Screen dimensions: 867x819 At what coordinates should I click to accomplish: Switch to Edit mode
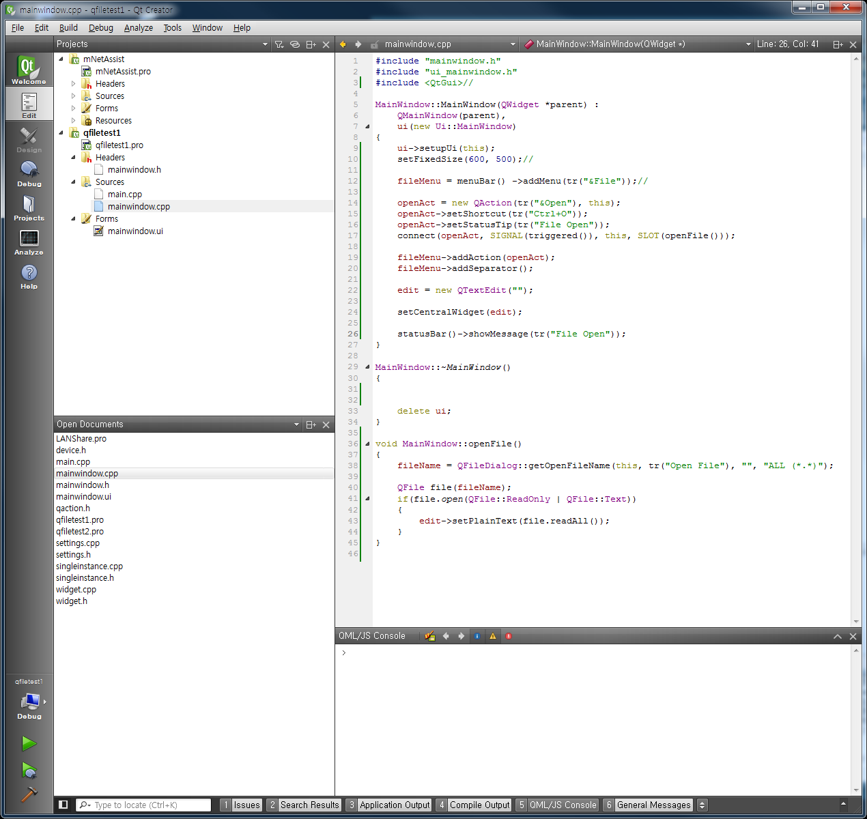coord(29,104)
